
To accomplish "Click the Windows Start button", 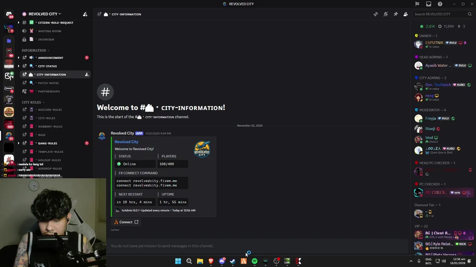I will [178, 261].
